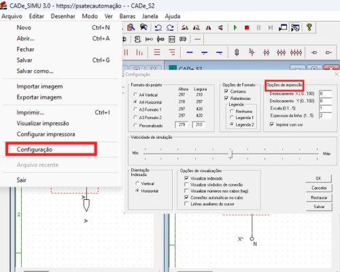The image size is (340, 272).
Task: Toggle the Contorno checkbox
Action: 226,91
